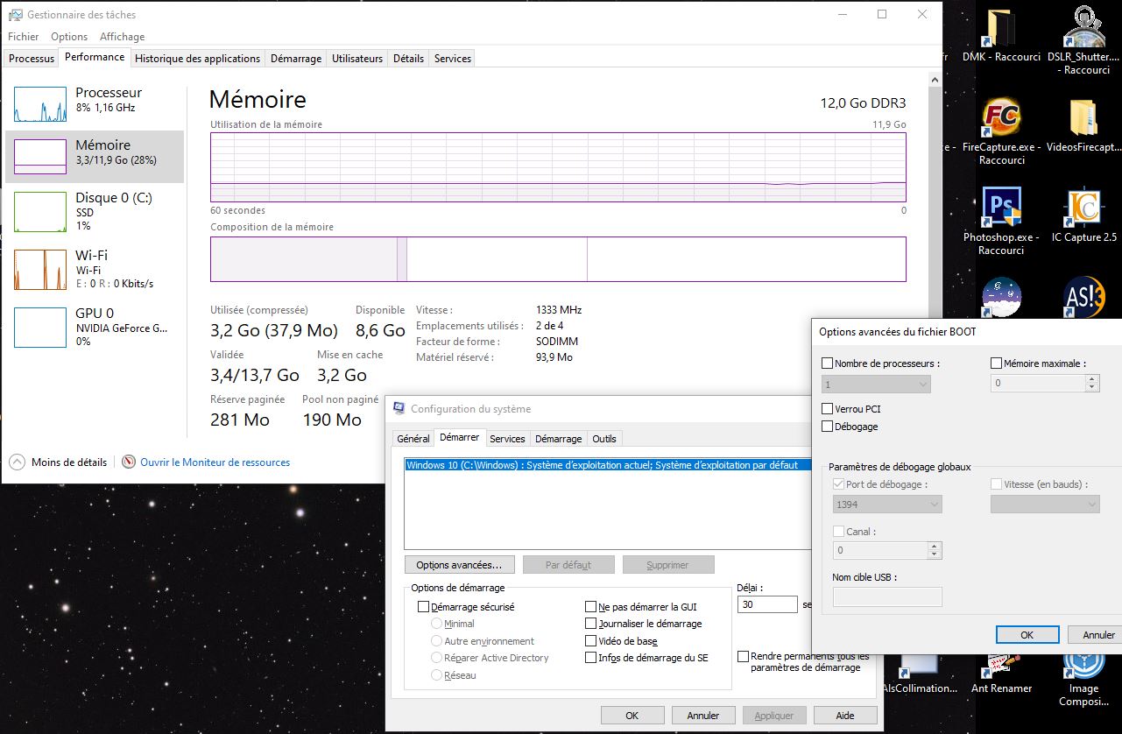Select Processeur in the performance sidebar
Image resolution: width=1122 pixels, height=734 pixels.
95,103
